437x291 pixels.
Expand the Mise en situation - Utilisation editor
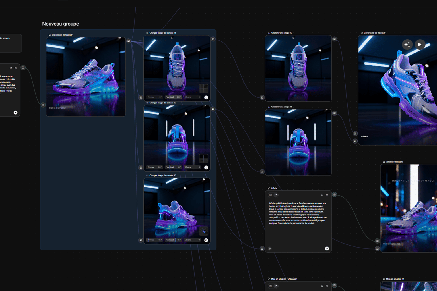(327, 286)
